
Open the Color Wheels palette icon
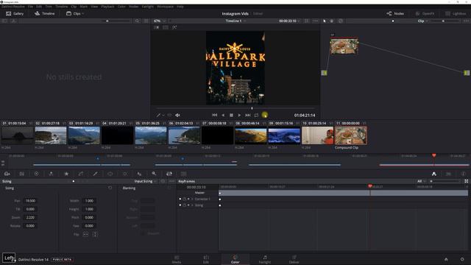36,174
